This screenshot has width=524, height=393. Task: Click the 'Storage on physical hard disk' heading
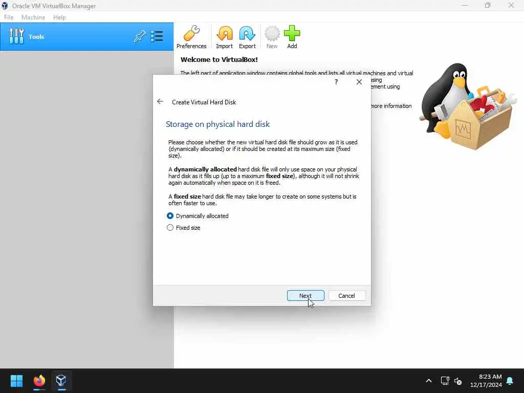point(217,124)
